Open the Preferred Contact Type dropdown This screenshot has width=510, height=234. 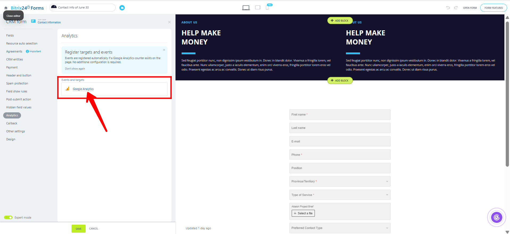pos(340,228)
